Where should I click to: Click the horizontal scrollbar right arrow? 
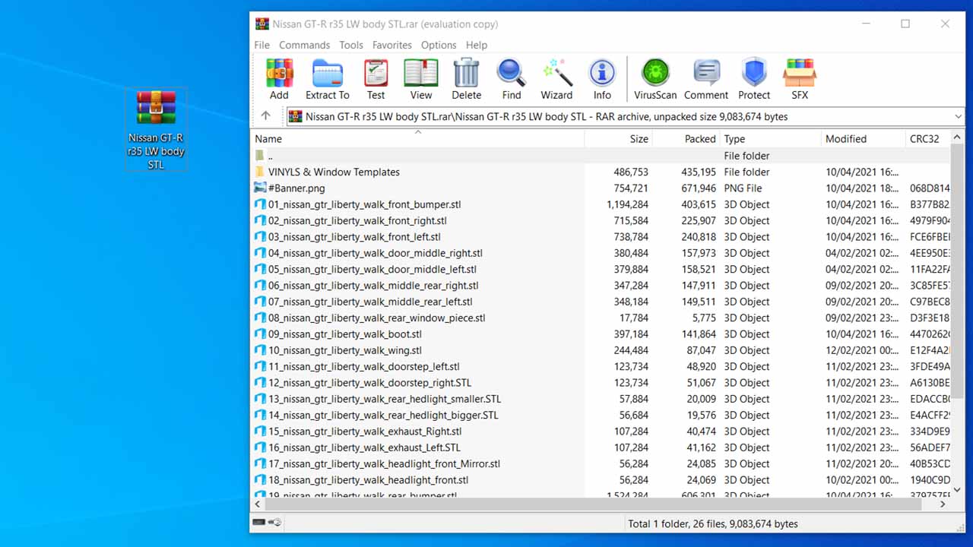[x=943, y=504]
